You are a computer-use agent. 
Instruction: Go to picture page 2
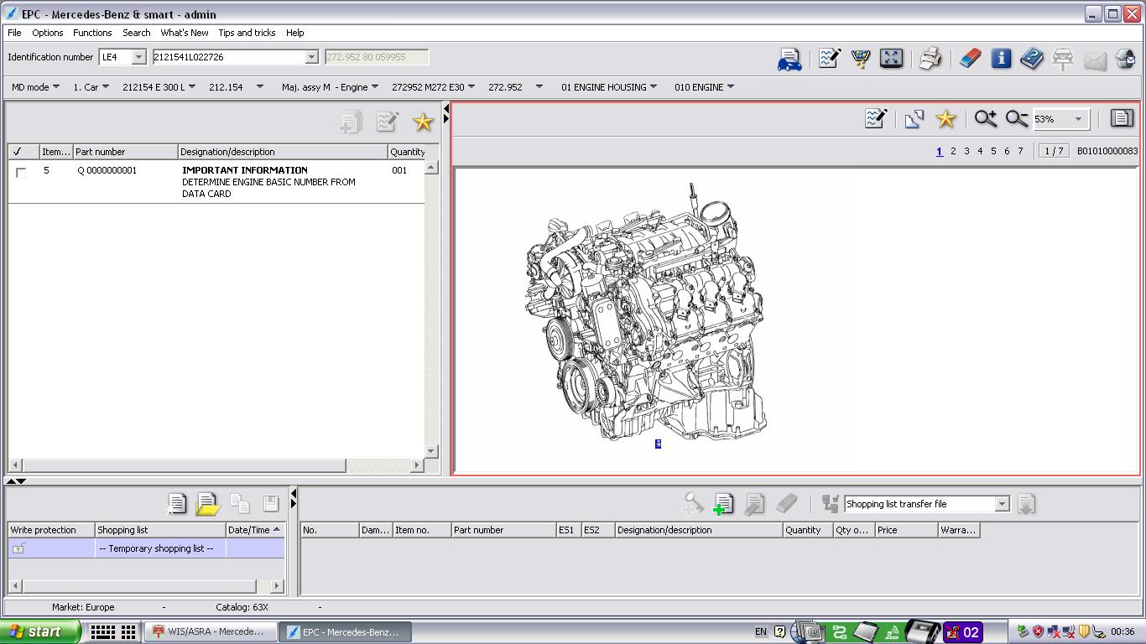pyautogui.click(x=953, y=152)
